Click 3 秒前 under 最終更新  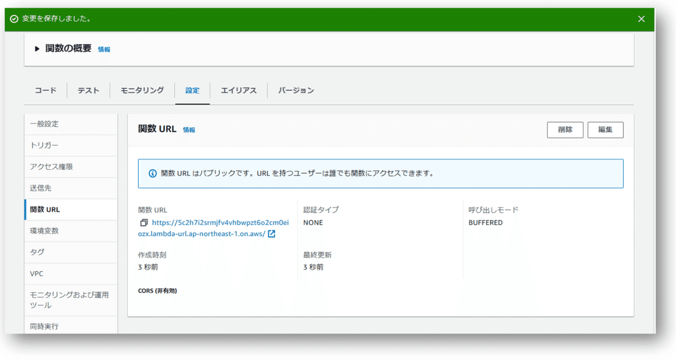(313, 267)
